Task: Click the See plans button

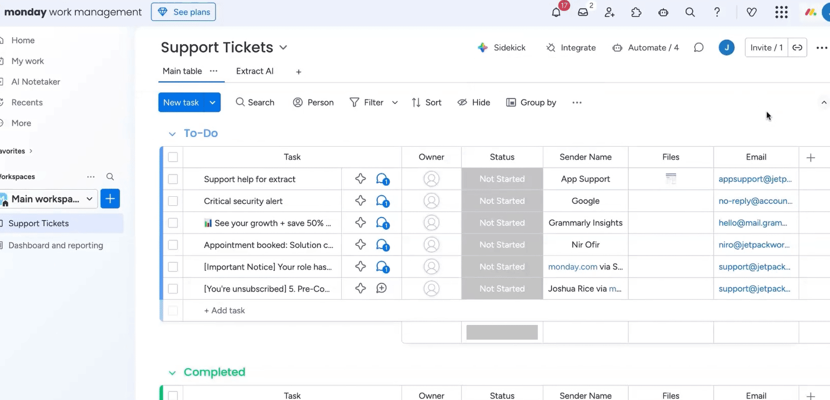Action: (183, 12)
